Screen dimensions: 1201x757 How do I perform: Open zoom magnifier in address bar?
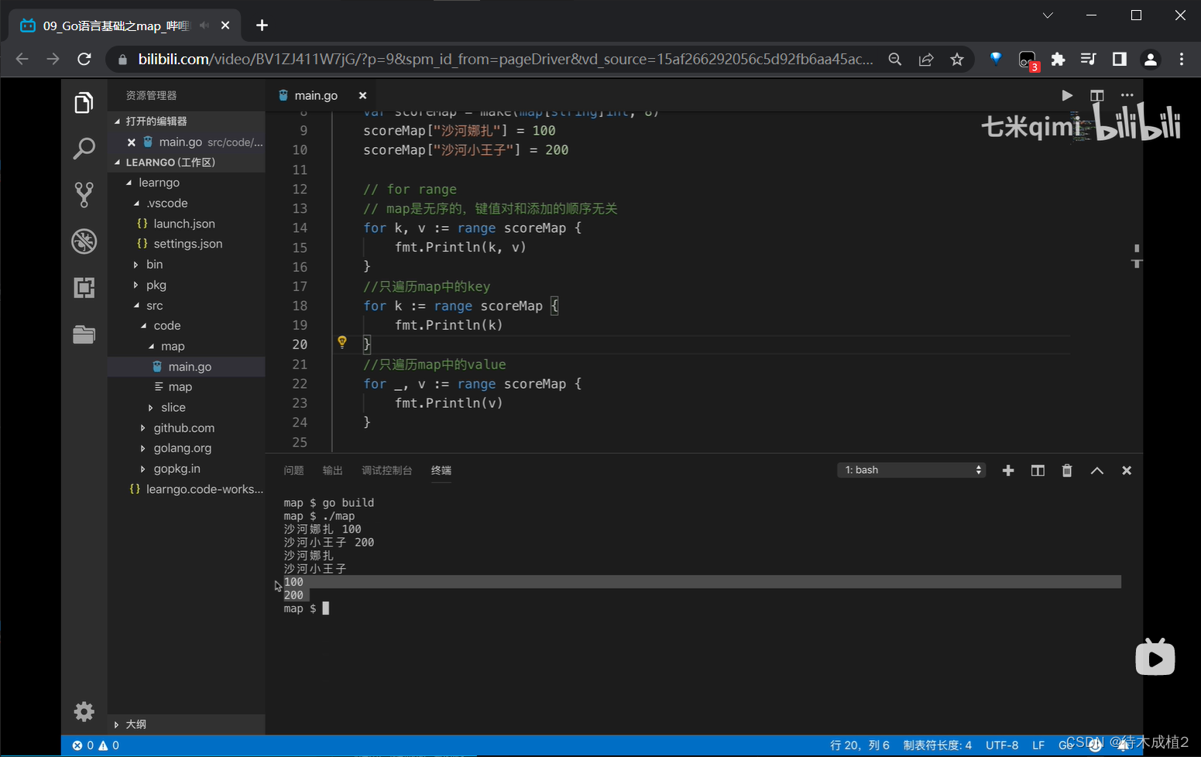point(895,60)
